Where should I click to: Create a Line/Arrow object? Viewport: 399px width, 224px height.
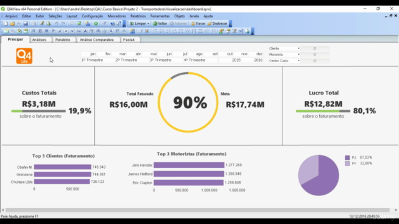(x=92, y=31)
